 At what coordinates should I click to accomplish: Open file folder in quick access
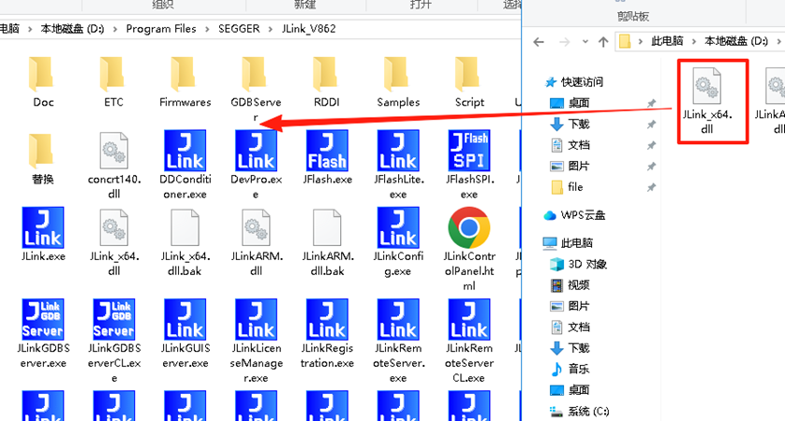pyautogui.click(x=575, y=187)
